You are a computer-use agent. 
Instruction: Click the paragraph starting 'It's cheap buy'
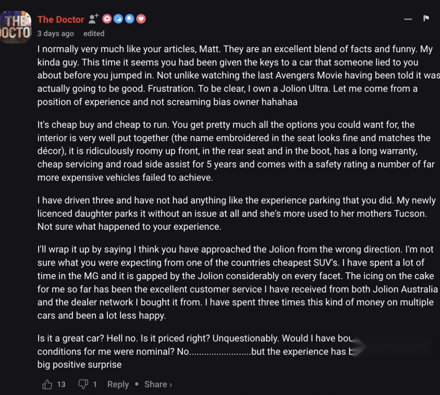click(x=235, y=151)
